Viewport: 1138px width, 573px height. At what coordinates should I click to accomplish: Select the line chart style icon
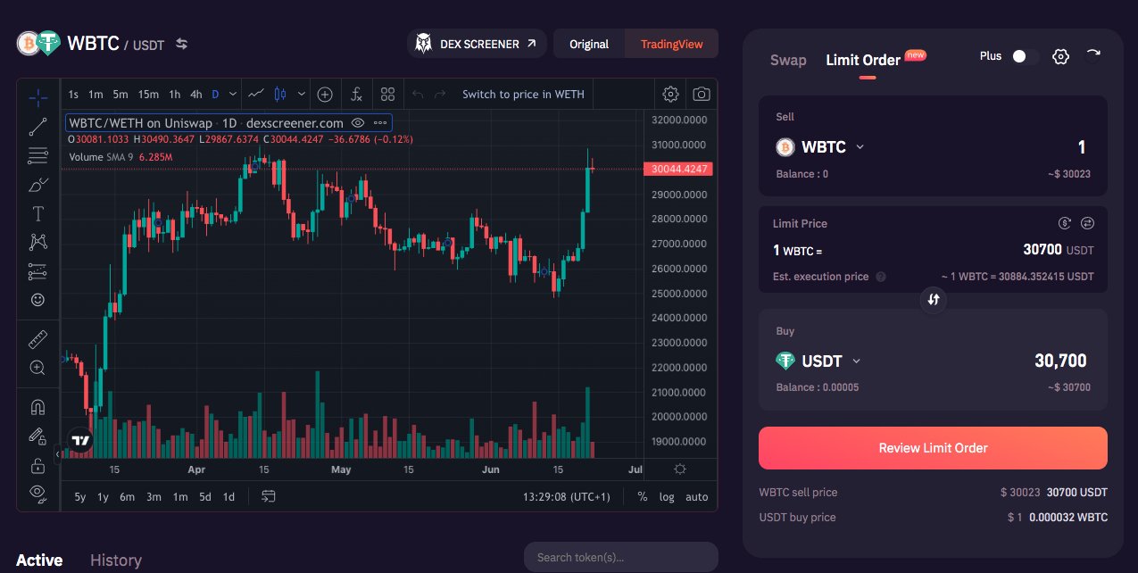(x=256, y=94)
